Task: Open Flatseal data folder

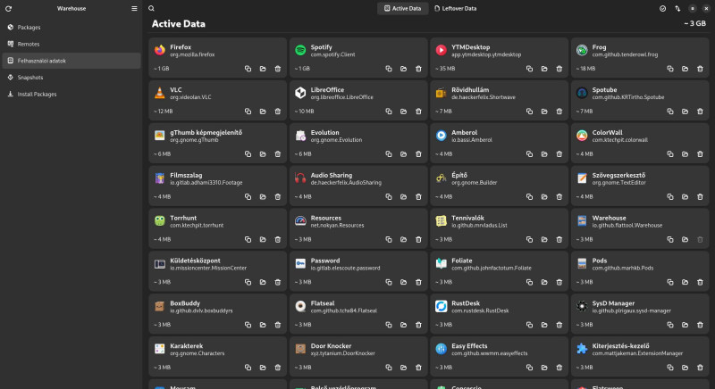Action: coord(404,325)
